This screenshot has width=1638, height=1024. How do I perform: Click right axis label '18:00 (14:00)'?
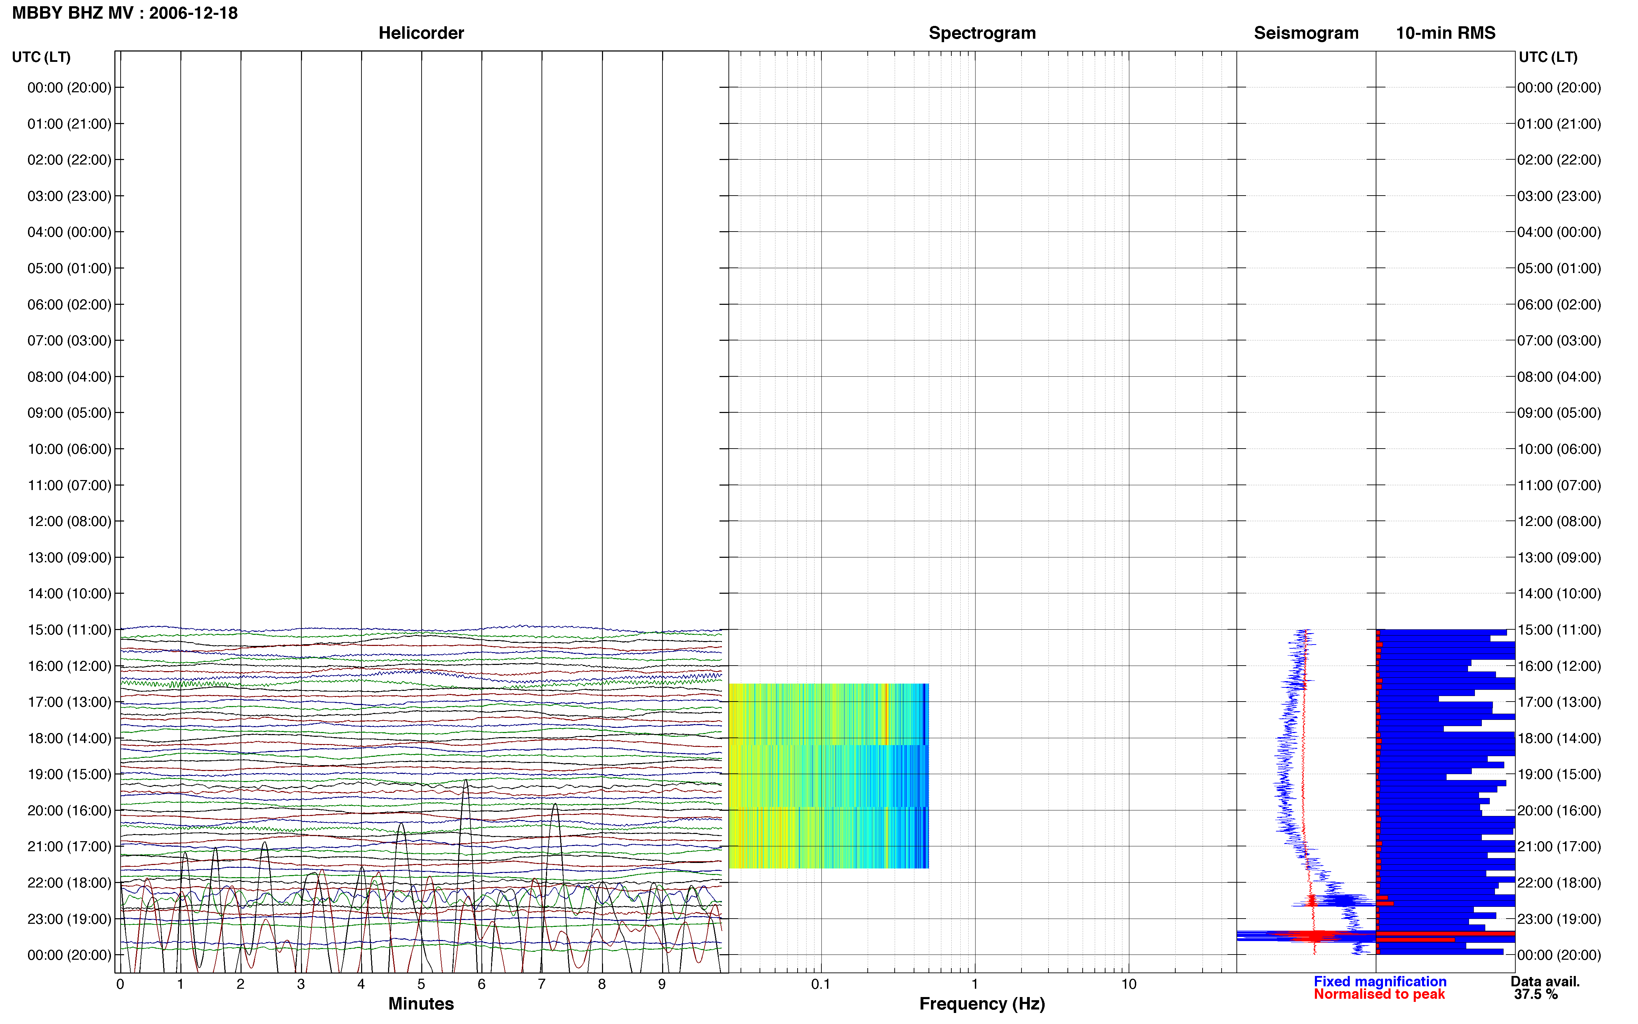(1559, 738)
